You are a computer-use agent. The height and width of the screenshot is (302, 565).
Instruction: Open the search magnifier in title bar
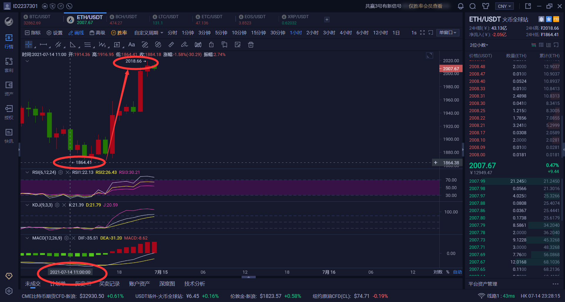click(x=473, y=6)
